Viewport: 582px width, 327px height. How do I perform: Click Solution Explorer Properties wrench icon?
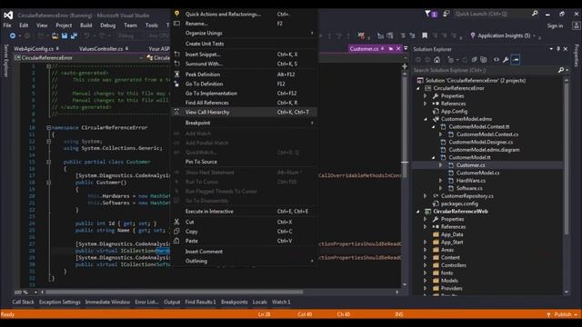point(506,59)
